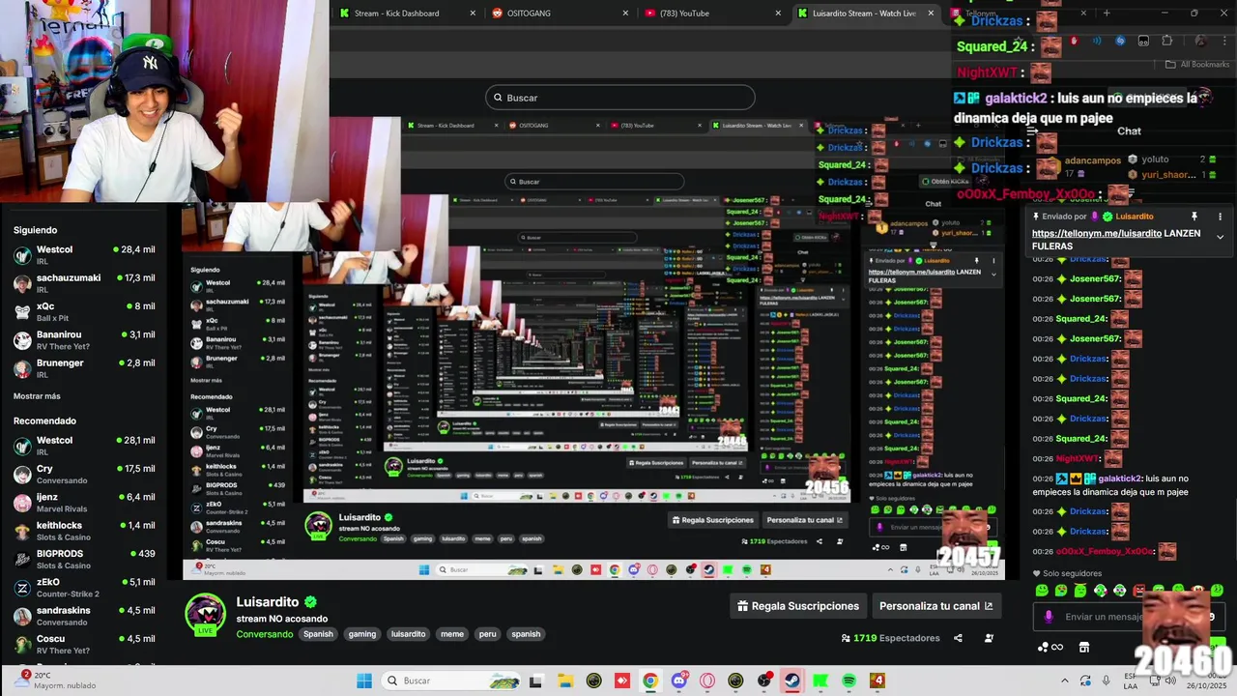Open Steam from the taskbar
This screenshot has width=1237, height=696.
click(792, 681)
